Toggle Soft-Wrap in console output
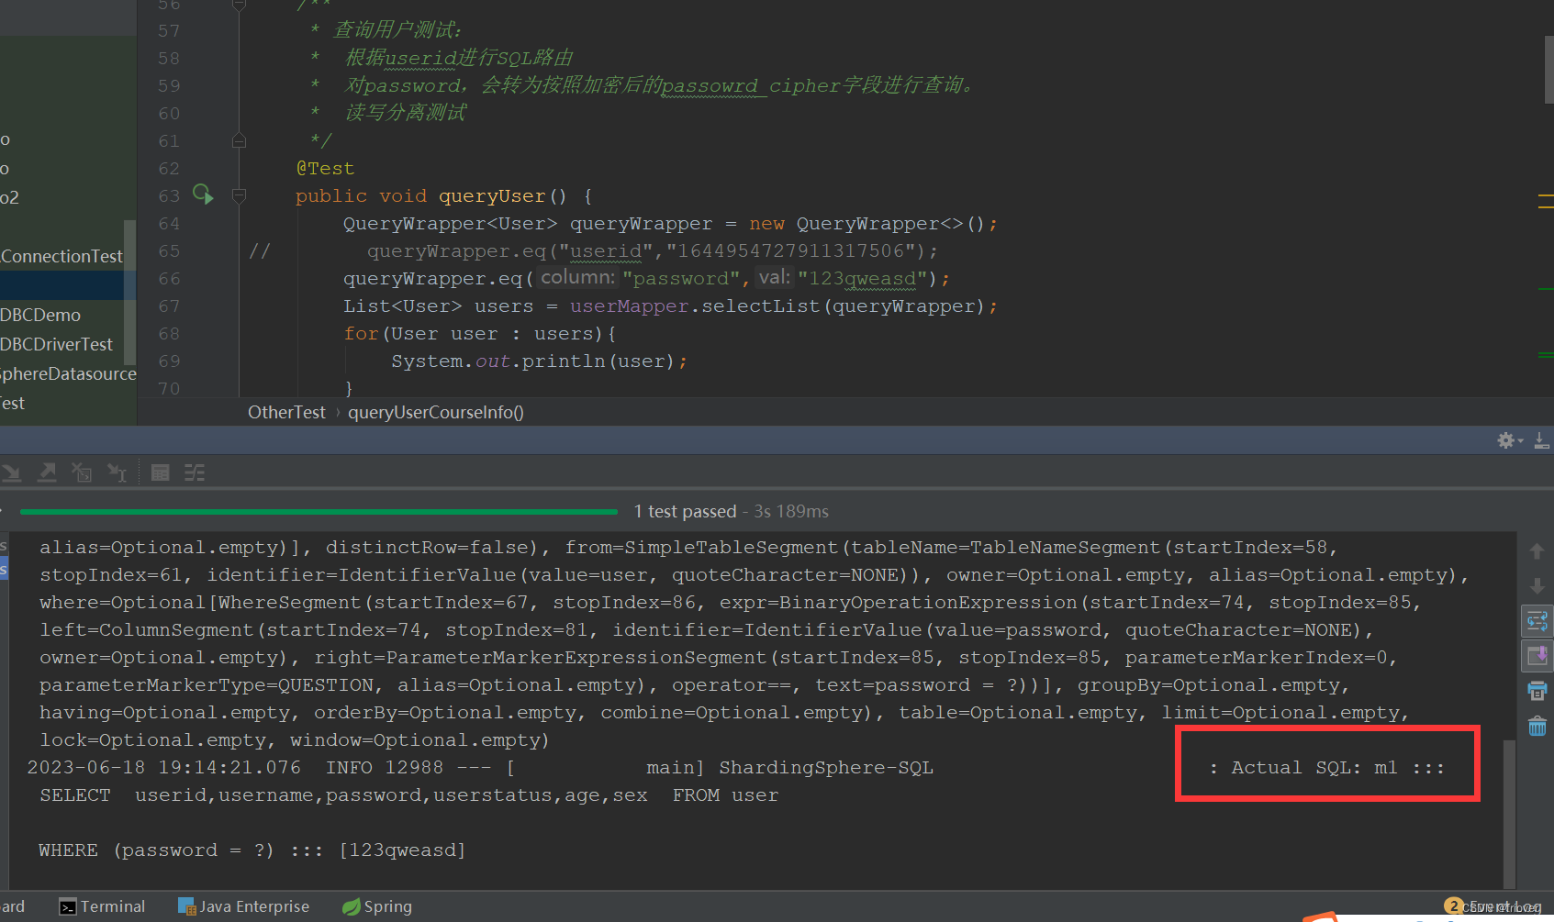Image resolution: width=1554 pixels, height=922 pixels. tap(1537, 621)
